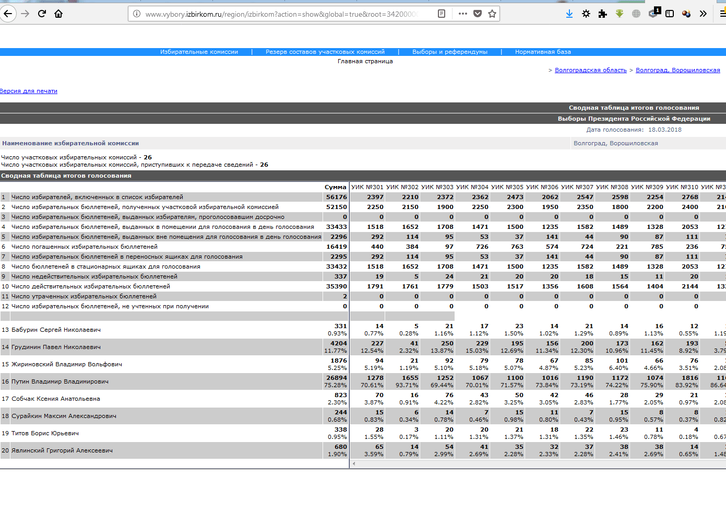Viewport: 726px width, 522px height.
Task: Open the browser hamburger menu
Action: [722, 14]
